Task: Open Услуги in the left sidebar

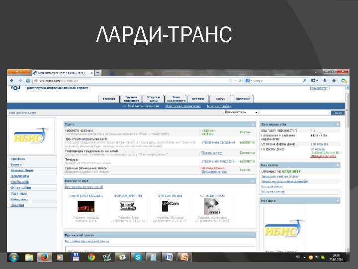Action: (x=16, y=164)
